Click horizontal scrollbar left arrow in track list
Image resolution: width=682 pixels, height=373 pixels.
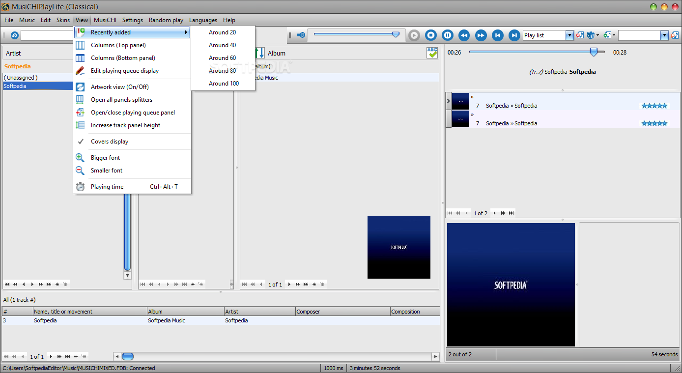tap(117, 356)
